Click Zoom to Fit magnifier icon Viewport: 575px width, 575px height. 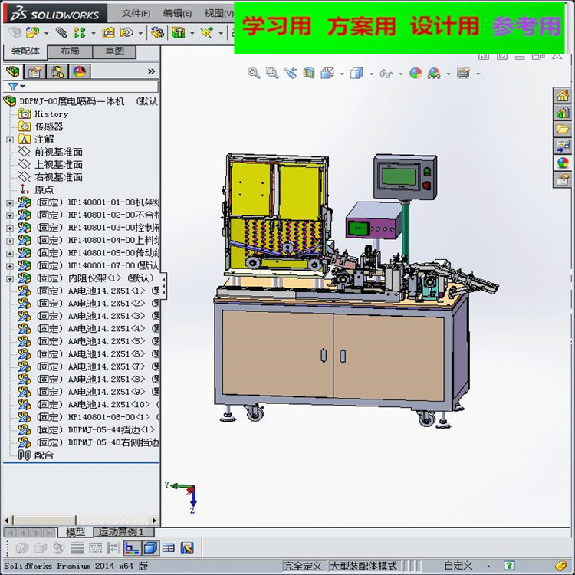coord(254,73)
